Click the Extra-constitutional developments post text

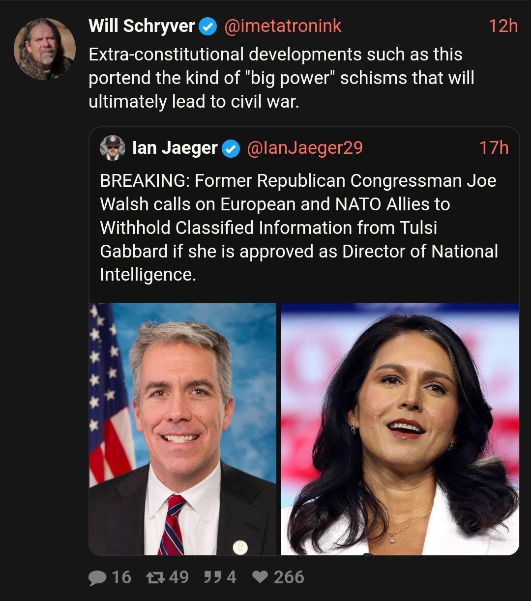pyautogui.click(x=281, y=78)
